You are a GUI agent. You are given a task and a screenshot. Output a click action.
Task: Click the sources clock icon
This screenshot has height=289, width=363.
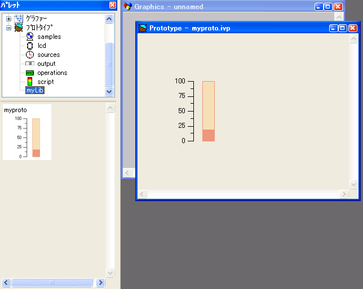pyautogui.click(x=30, y=55)
